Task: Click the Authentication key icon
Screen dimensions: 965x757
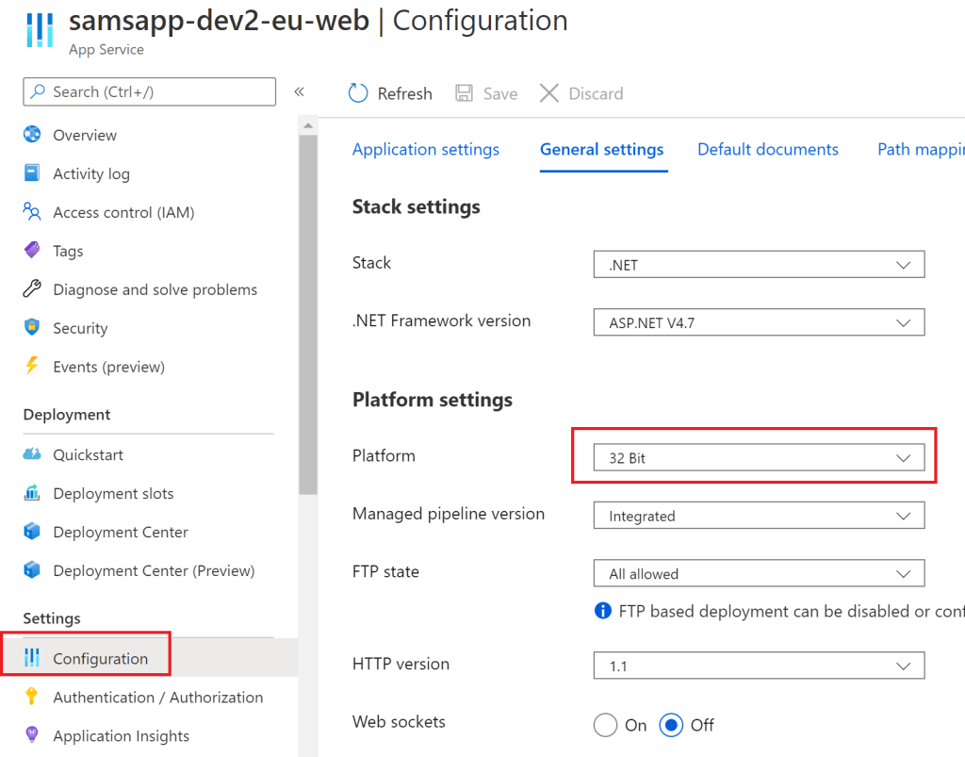Action: tap(32, 697)
